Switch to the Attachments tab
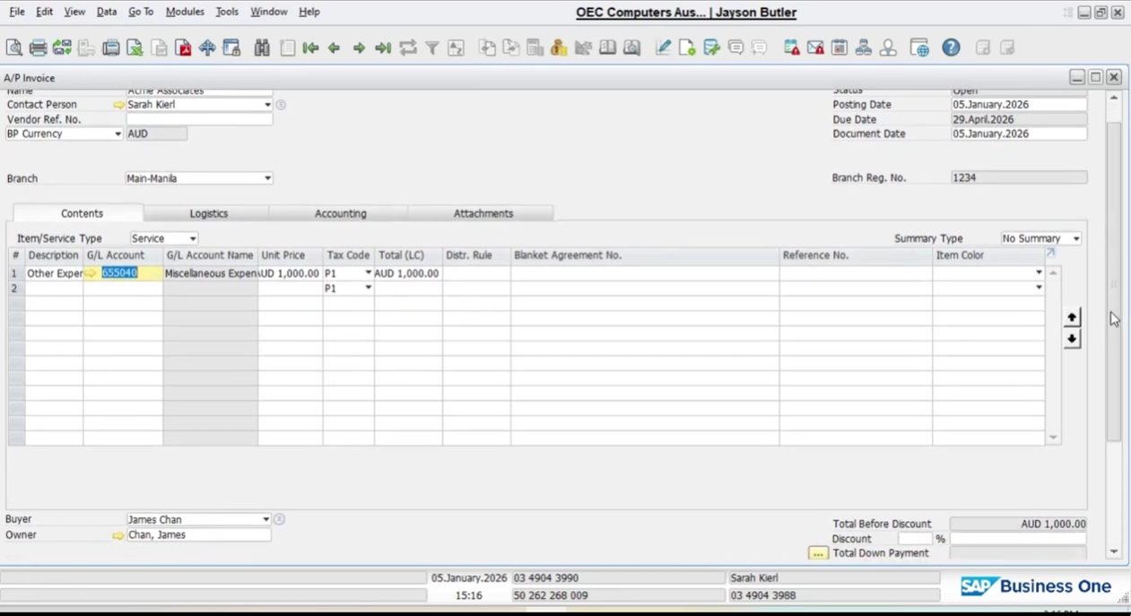This screenshot has width=1131, height=616. click(483, 213)
